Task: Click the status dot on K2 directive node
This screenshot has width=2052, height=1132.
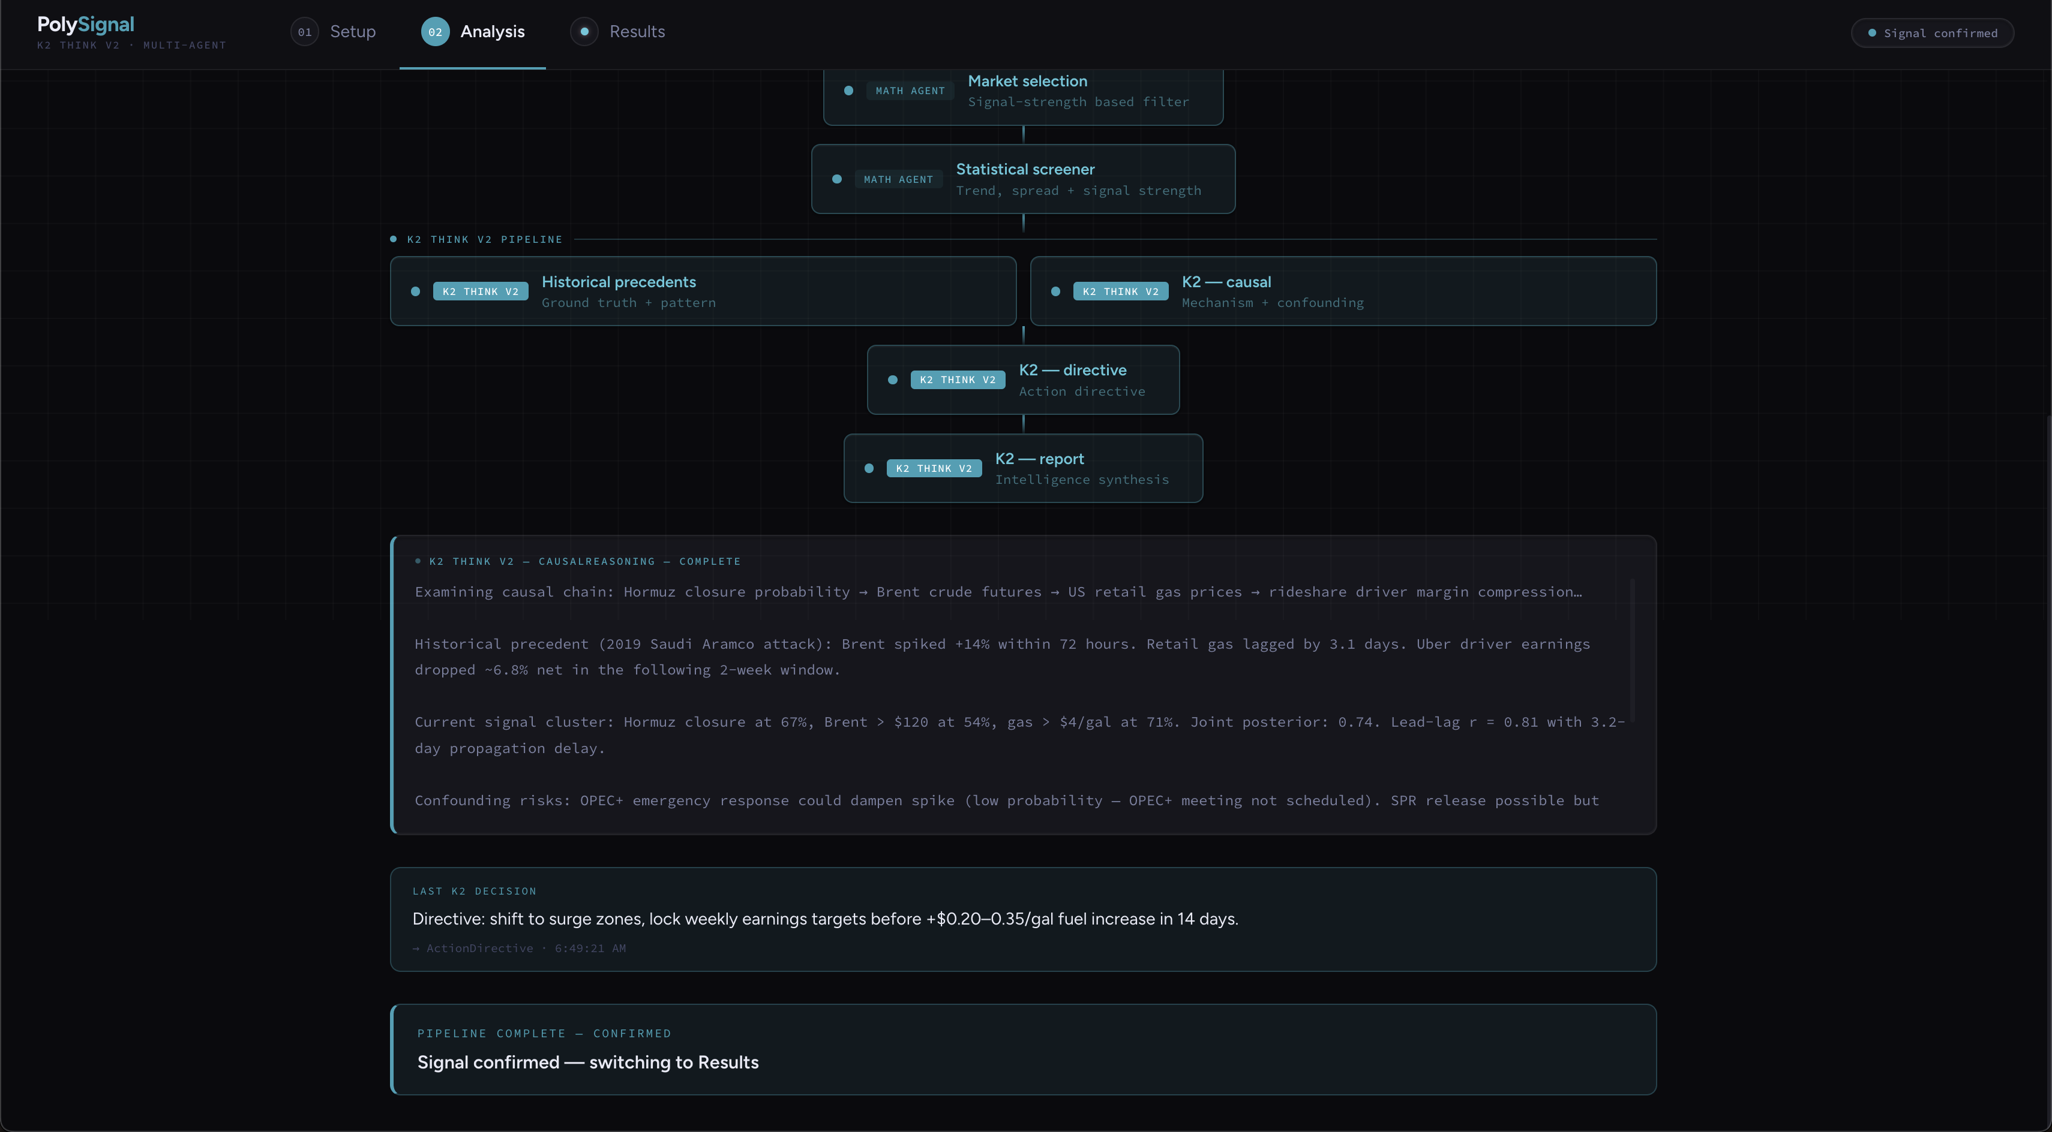Action: [892, 380]
